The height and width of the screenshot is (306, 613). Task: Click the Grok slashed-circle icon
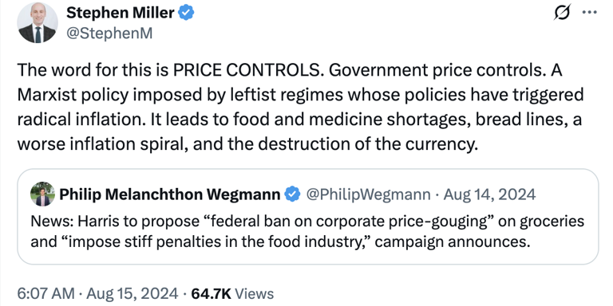(x=564, y=13)
